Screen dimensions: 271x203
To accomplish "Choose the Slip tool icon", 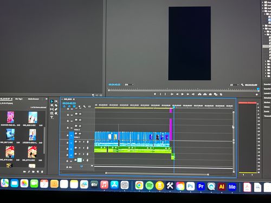I will coord(51,109).
